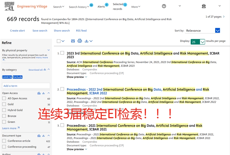
Task: Open the help question mark icon
Action: click(x=164, y=6)
